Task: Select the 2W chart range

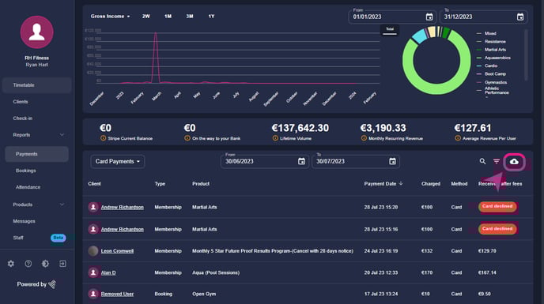Action: (x=146, y=17)
